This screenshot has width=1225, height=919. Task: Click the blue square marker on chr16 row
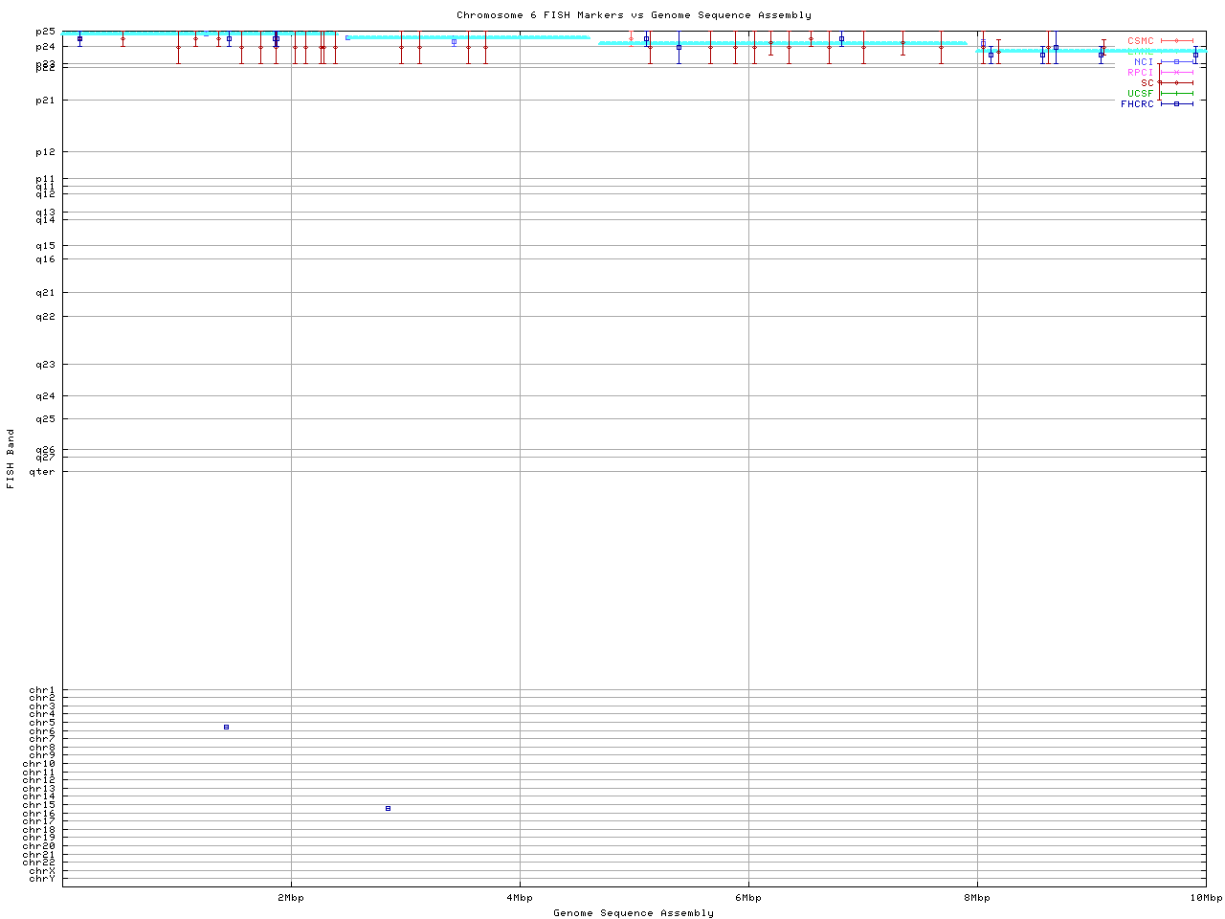(388, 809)
